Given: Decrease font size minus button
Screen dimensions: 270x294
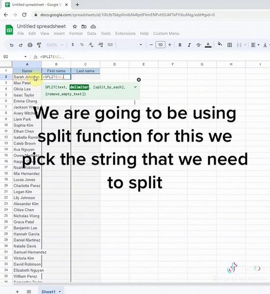Looking at the screenshot, I should pyautogui.click(x=151, y=45).
